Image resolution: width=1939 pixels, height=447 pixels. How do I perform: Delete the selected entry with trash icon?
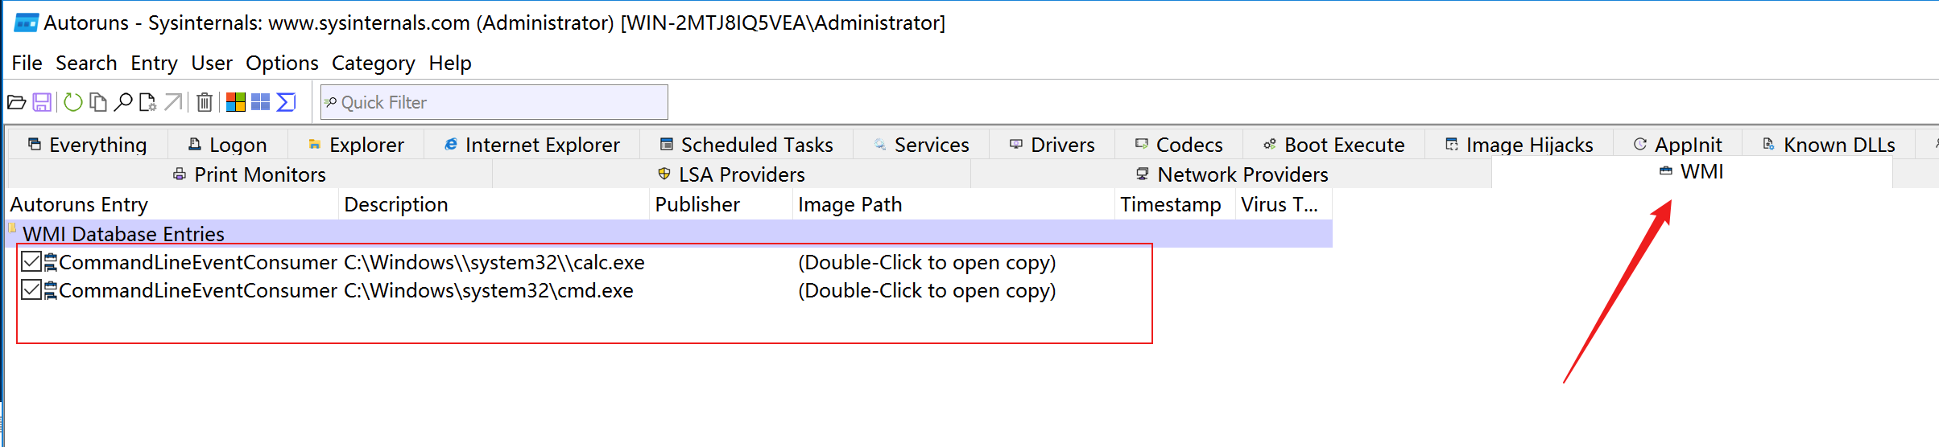pyautogui.click(x=205, y=102)
